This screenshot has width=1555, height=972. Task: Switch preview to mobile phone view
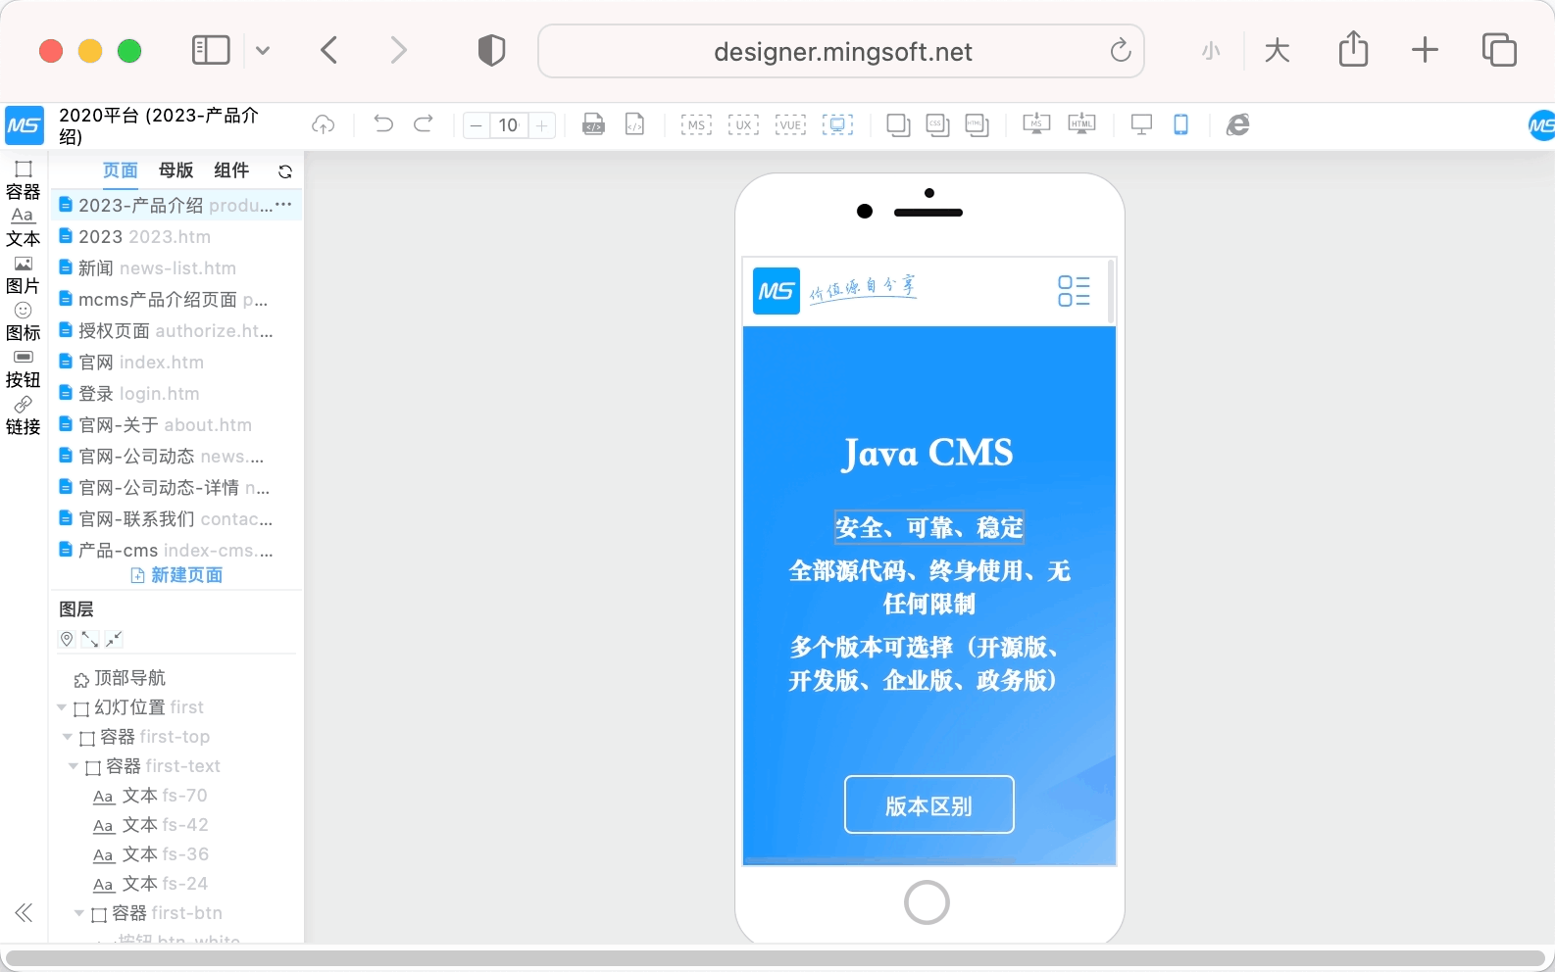pyautogui.click(x=1181, y=124)
